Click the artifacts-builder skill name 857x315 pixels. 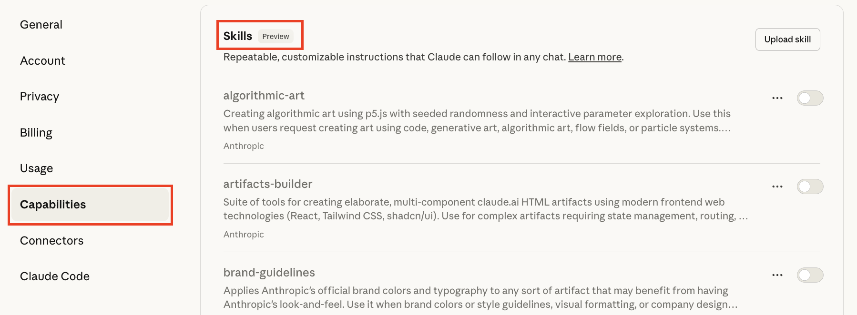coord(268,184)
